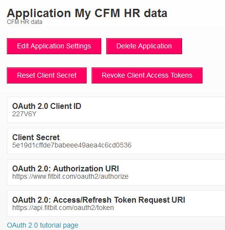225x230 pixels.
Task: Click empty area of Client Secret panel
Action: point(179,141)
